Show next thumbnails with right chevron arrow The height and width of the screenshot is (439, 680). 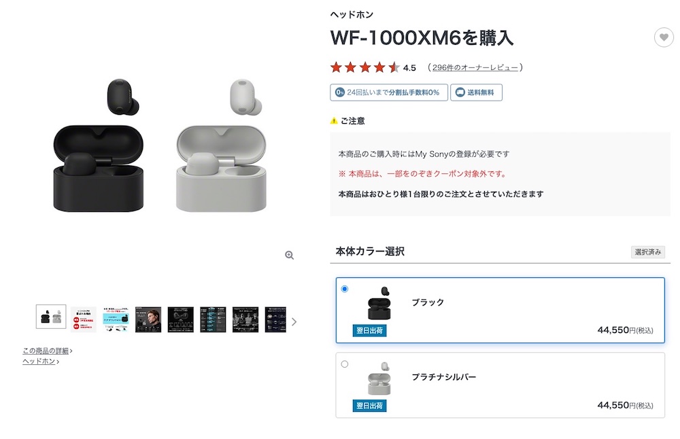tap(294, 321)
